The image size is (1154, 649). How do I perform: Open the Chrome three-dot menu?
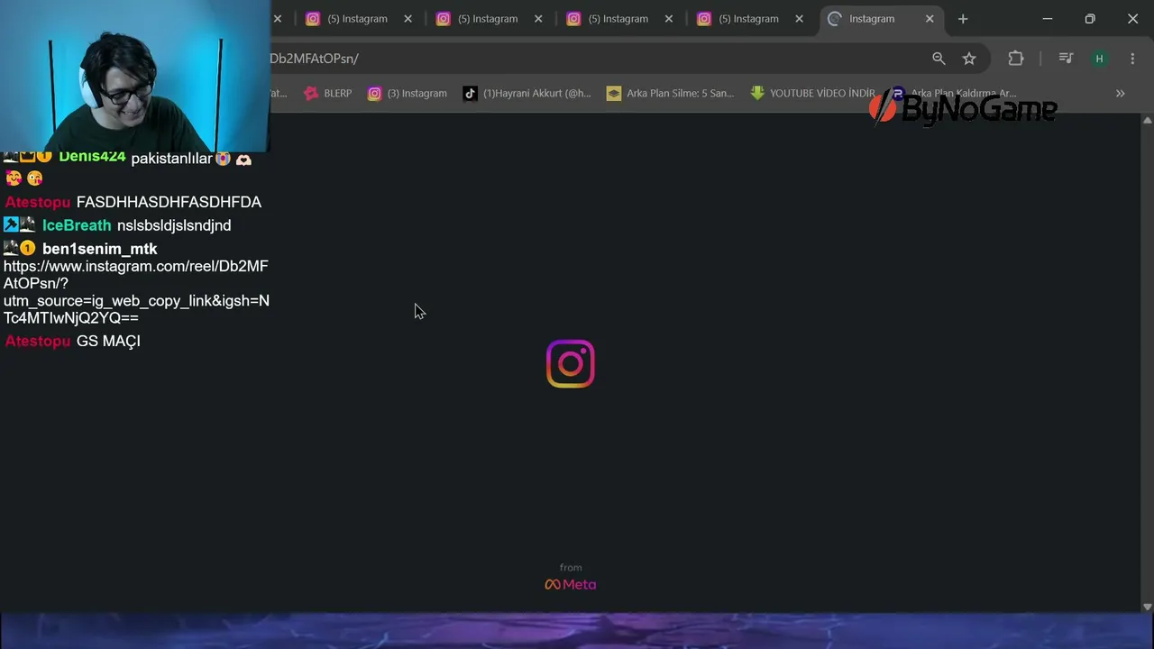point(1132,59)
